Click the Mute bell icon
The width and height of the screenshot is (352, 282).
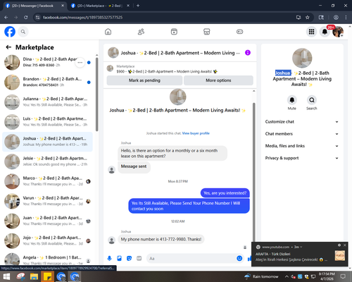[292, 100]
